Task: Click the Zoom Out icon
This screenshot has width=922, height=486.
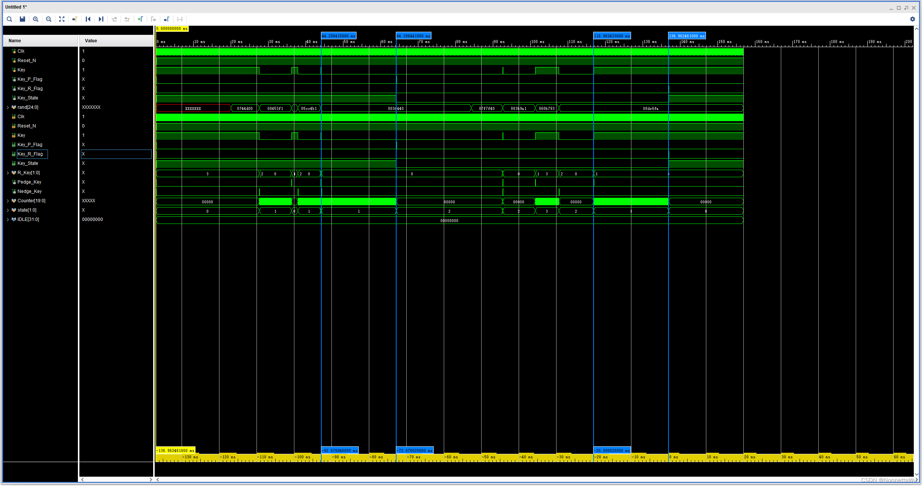Action: click(x=49, y=19)
